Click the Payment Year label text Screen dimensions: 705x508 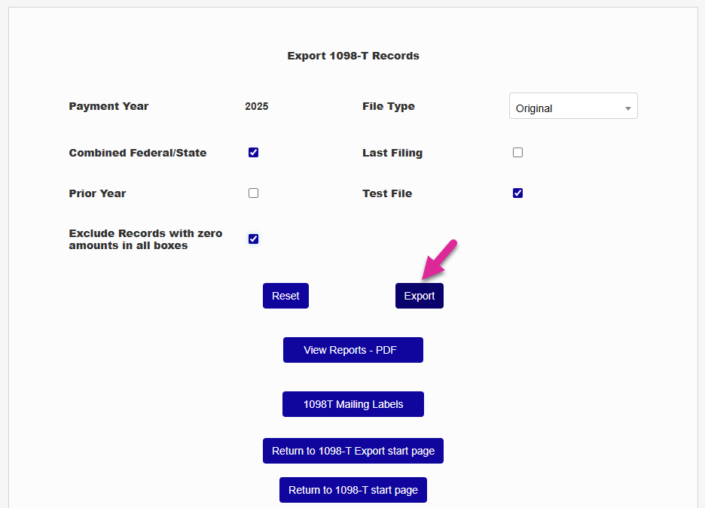tap(108, 106)
